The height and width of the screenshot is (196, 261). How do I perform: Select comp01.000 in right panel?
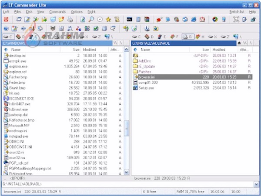click(192, 83)
